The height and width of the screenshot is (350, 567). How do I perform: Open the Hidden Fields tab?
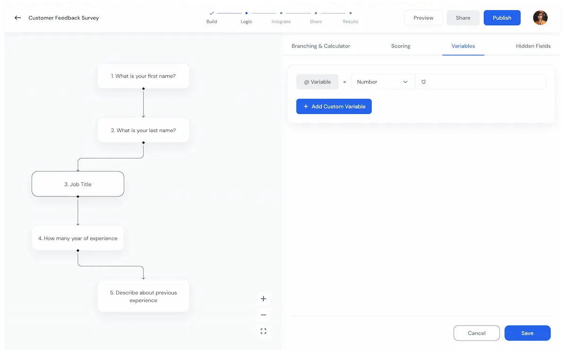(x=533, y=46)
